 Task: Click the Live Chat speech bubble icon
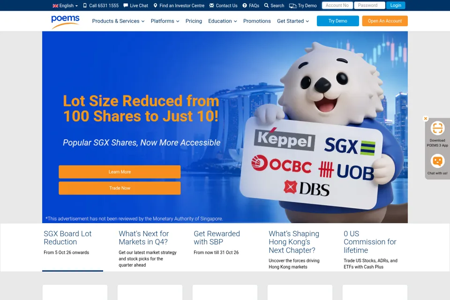pyautogui.click(x=126, y=6)
